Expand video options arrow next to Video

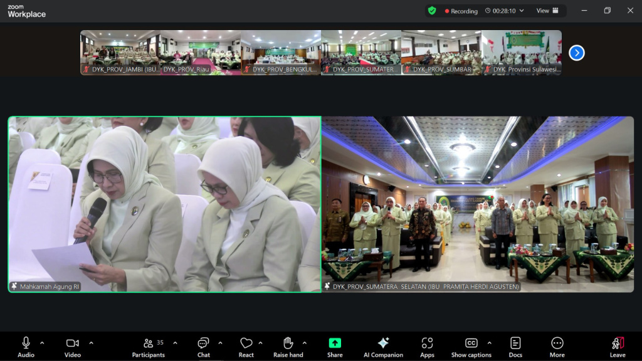tap(91, 343)
